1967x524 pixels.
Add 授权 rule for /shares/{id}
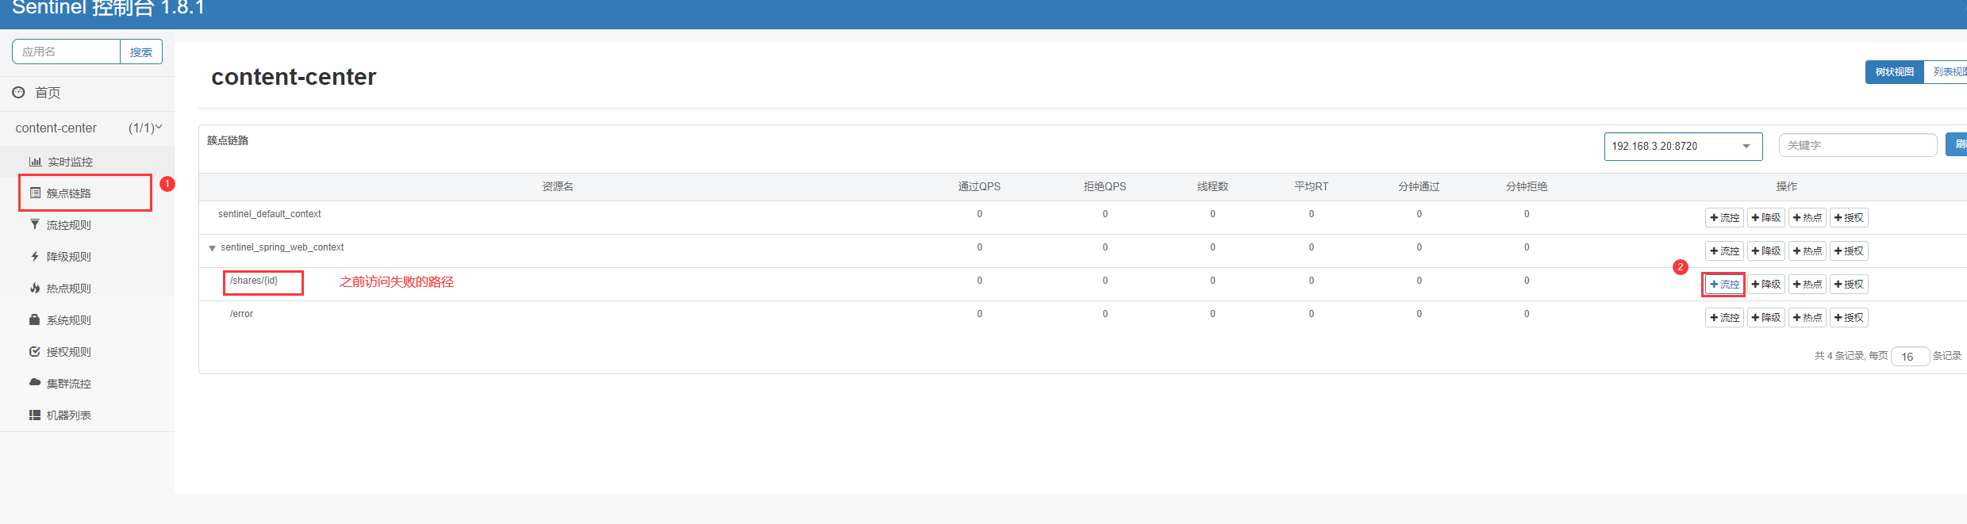pyautogui.click(x=1849, y=284)
